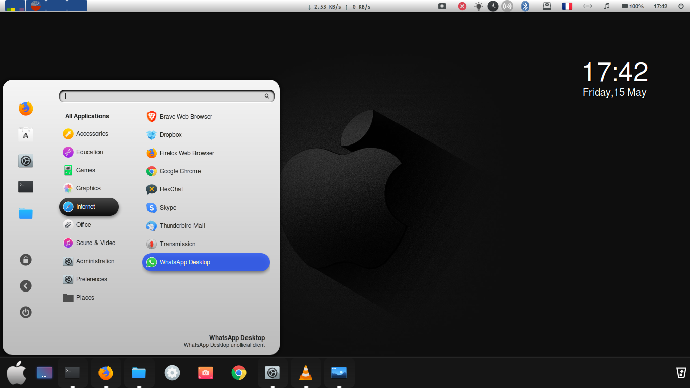Click the light bulb brightness icon in panel
The image size is (690, 388).
(x=479, y=6)
